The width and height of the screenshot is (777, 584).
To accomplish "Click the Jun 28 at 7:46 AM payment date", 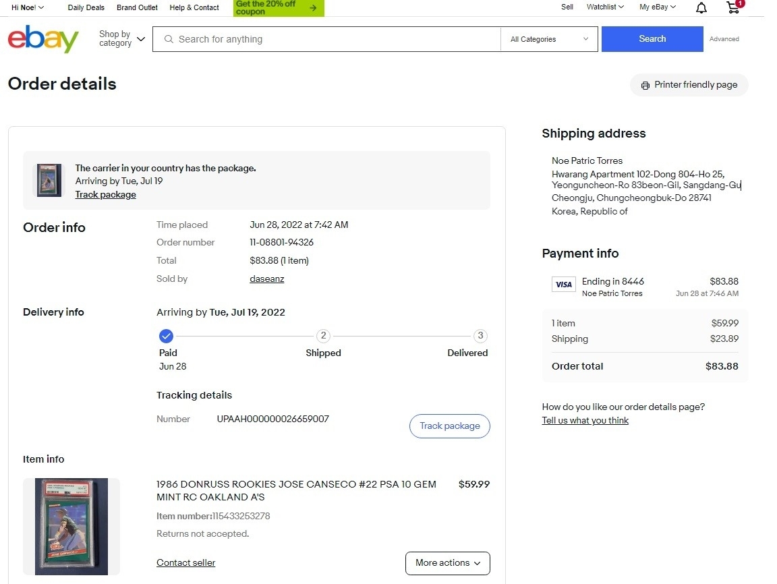I will (x=707, y=293).
